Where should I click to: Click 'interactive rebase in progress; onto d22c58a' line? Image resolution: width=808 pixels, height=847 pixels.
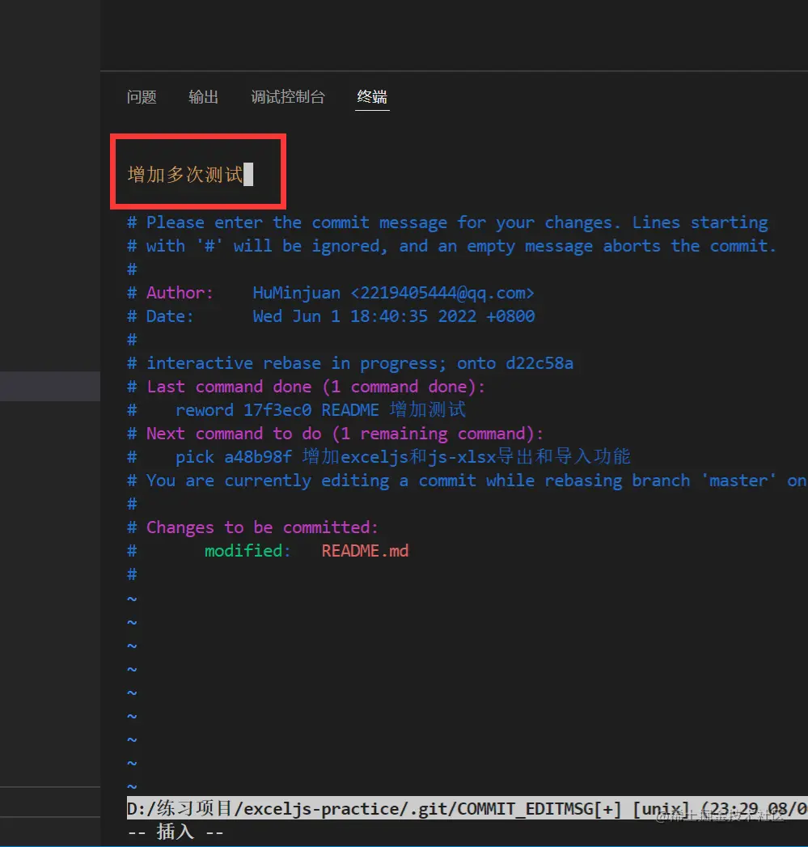click(350, 363)
